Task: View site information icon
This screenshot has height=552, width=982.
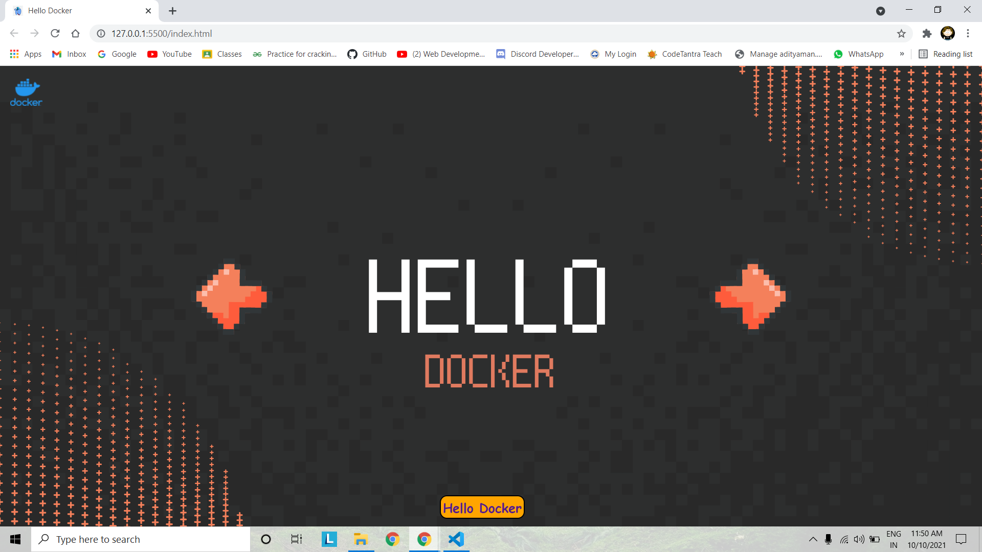Action: tap(101, 34)
